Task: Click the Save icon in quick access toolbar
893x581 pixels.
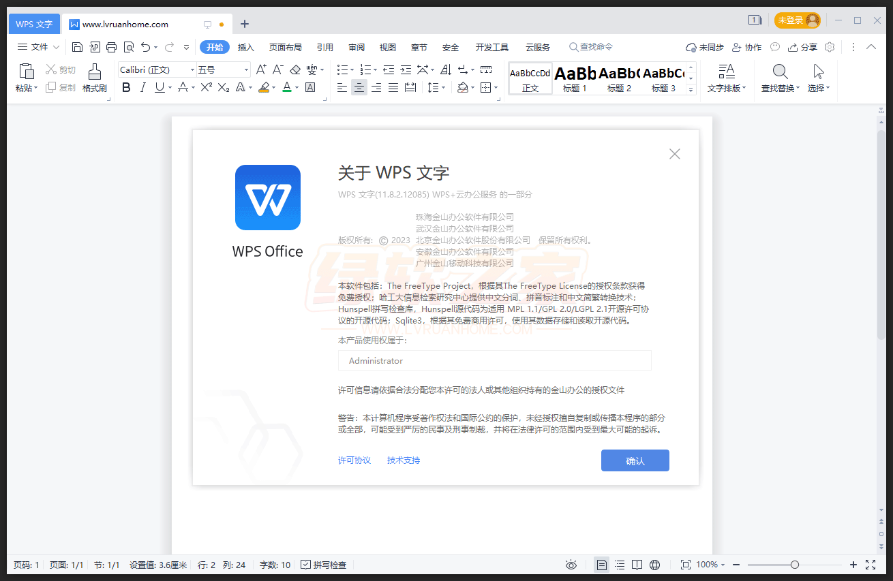Action: (x=78, y=47)
